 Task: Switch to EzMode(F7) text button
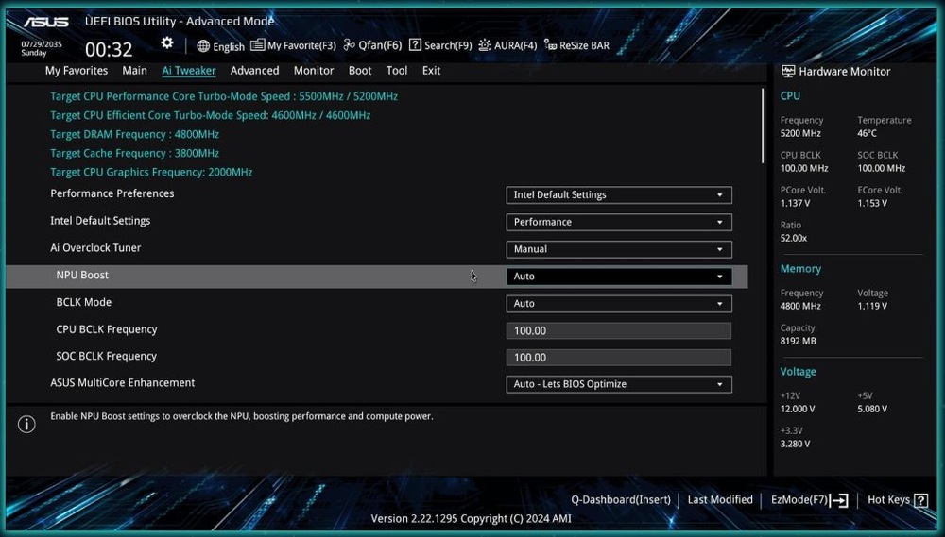pos(799,500)
